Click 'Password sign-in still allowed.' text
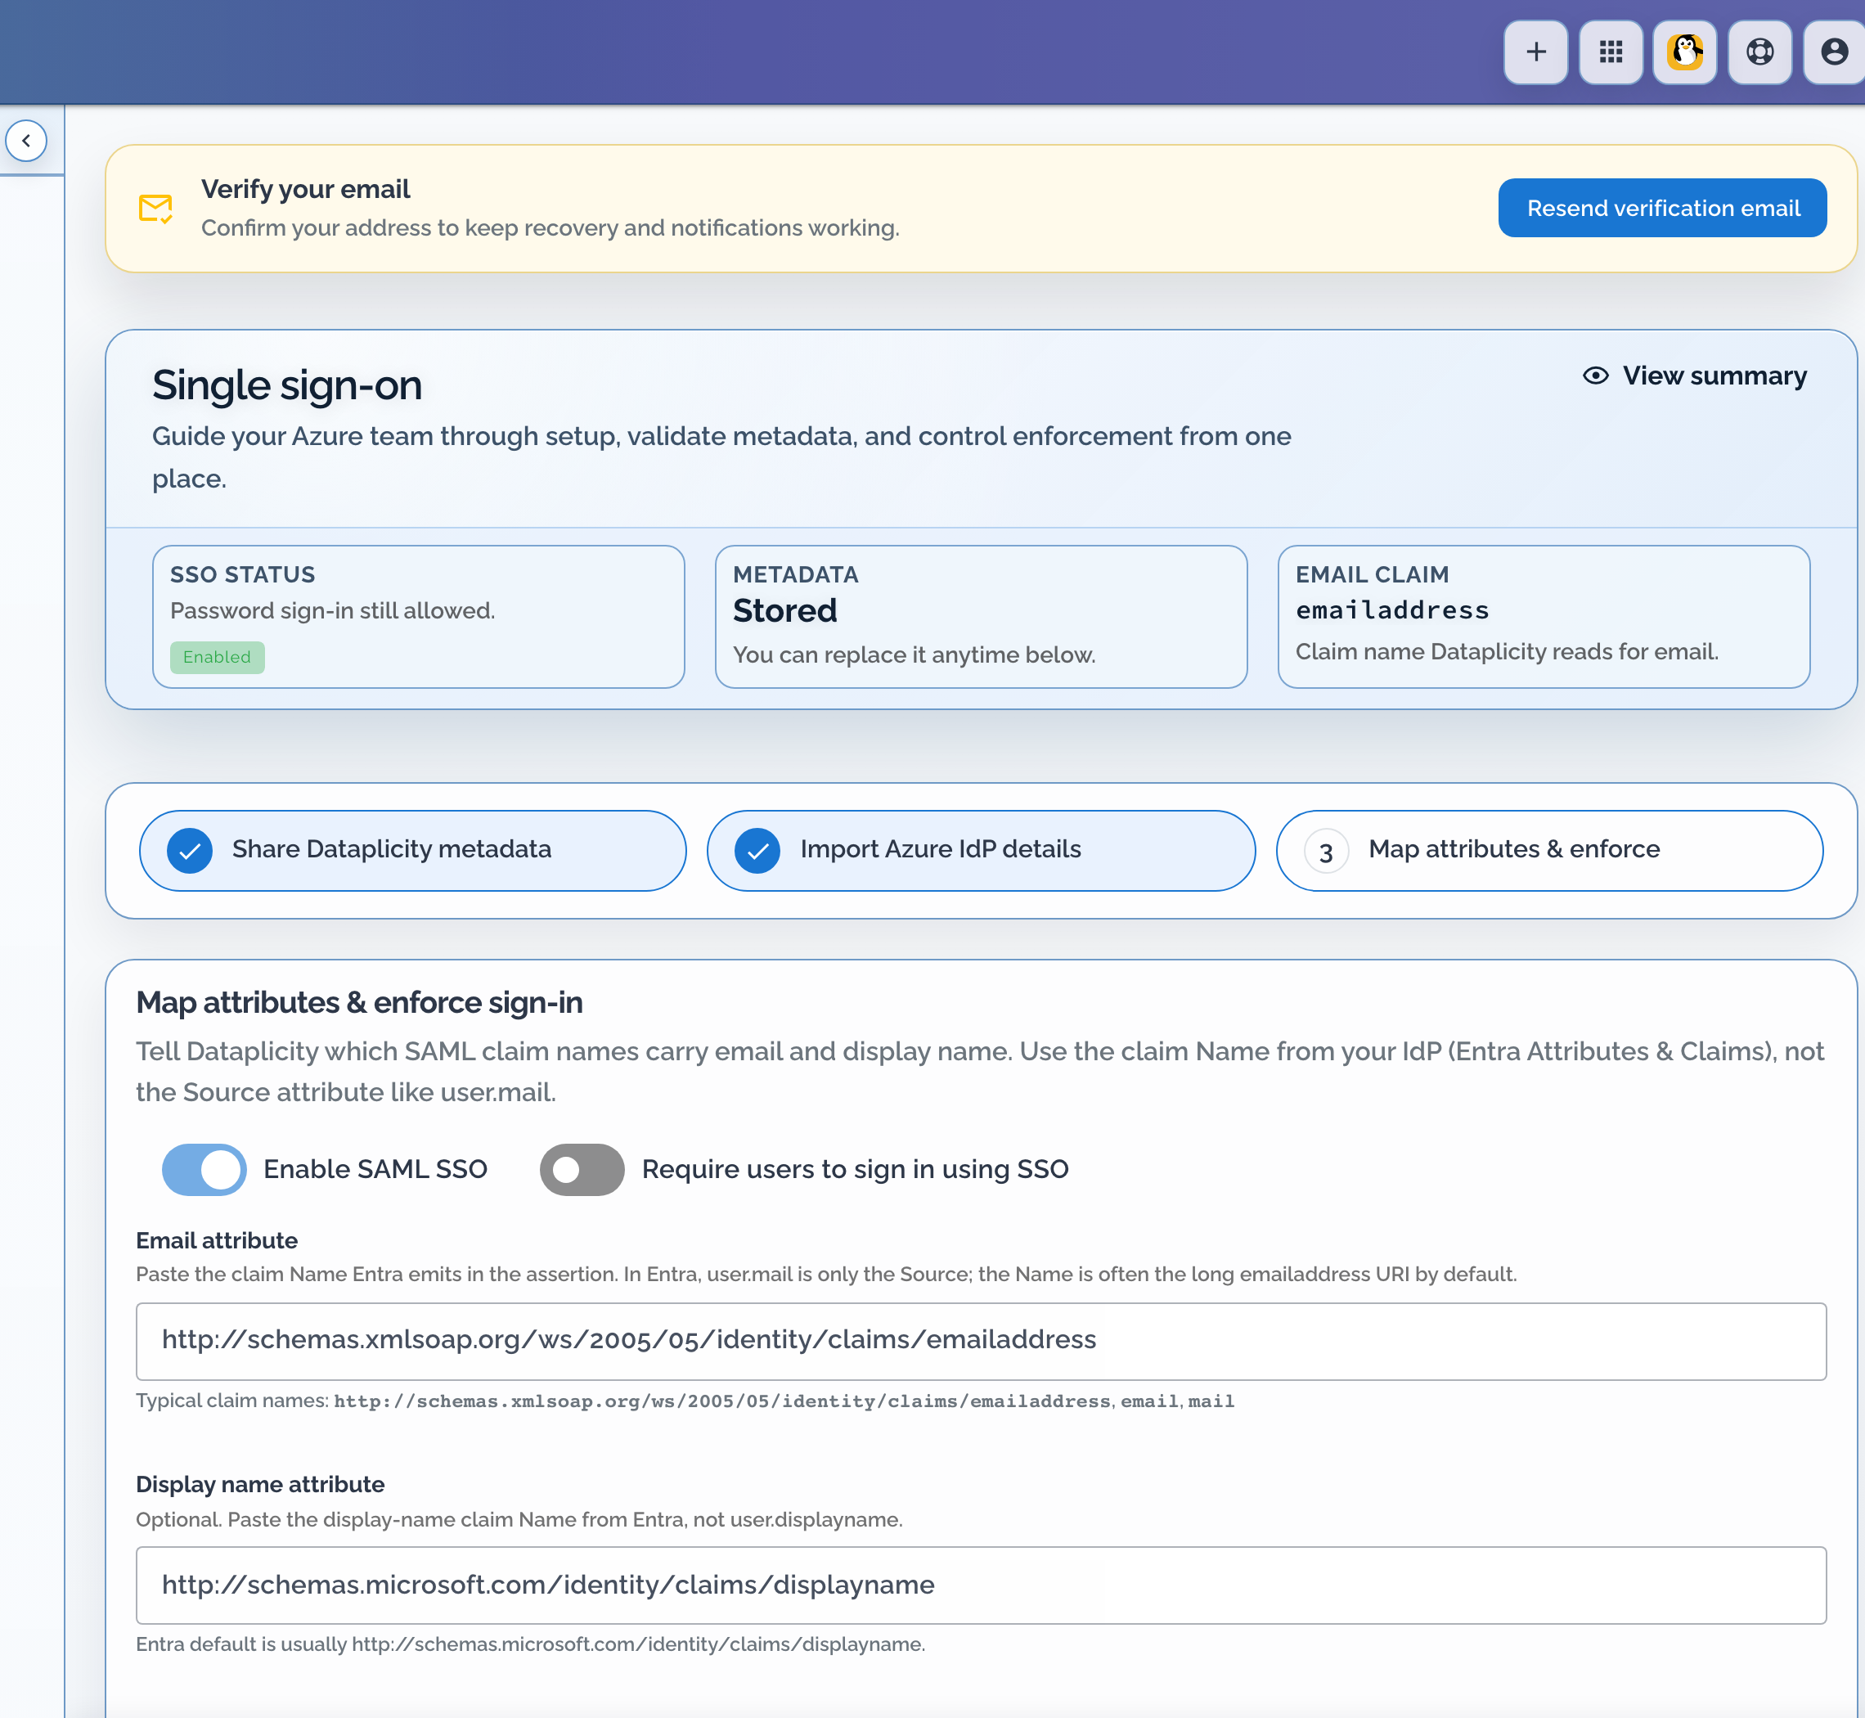 [332, 611]
